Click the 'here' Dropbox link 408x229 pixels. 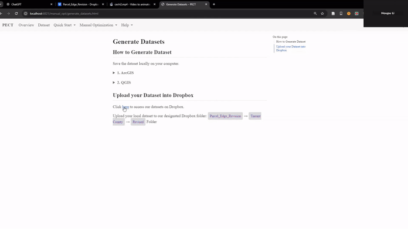[125, 107]
